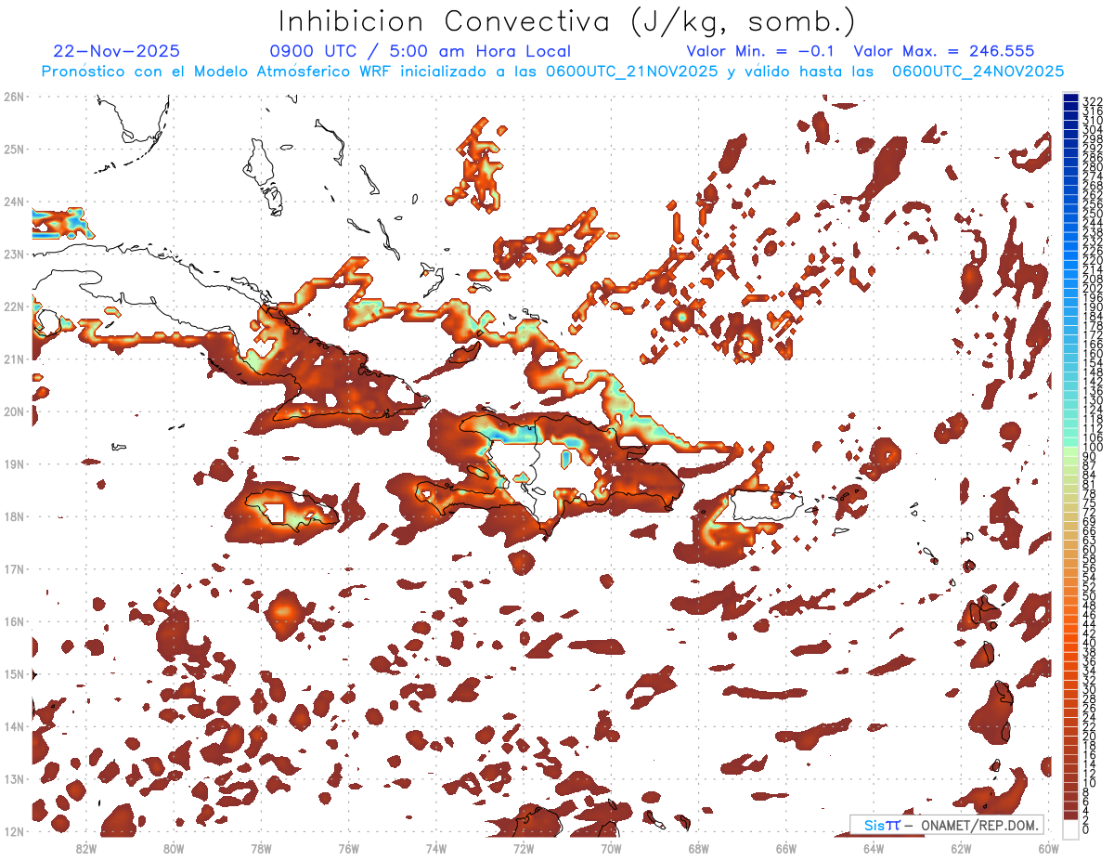
Task: Click the "18N" latitude label
Action: [14, 516]
